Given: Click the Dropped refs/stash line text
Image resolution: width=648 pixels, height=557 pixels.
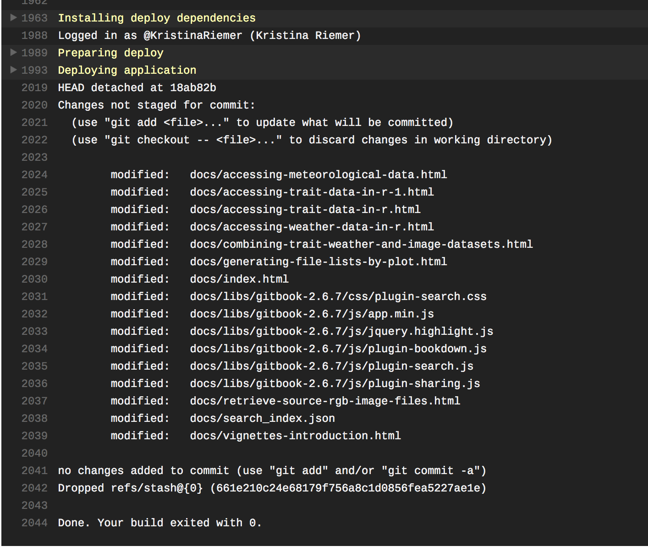Looking at the screenshot, I should 272,488.
